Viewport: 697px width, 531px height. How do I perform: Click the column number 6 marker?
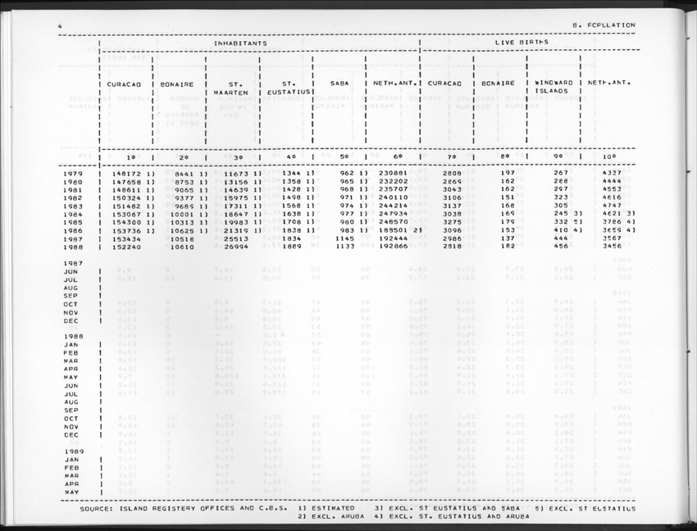click(x=394, y=156)
